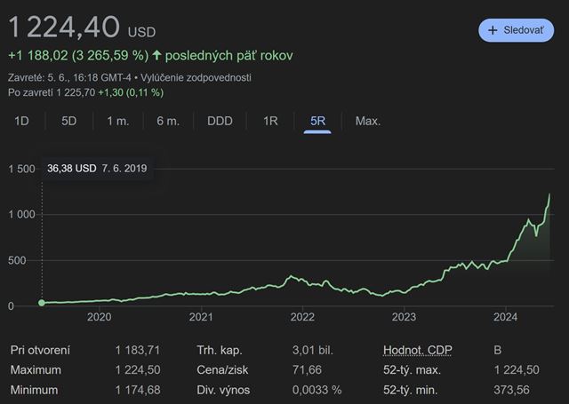
Task: Click the 52-week max value 1 224,50
Action: [x=517, y=370]
